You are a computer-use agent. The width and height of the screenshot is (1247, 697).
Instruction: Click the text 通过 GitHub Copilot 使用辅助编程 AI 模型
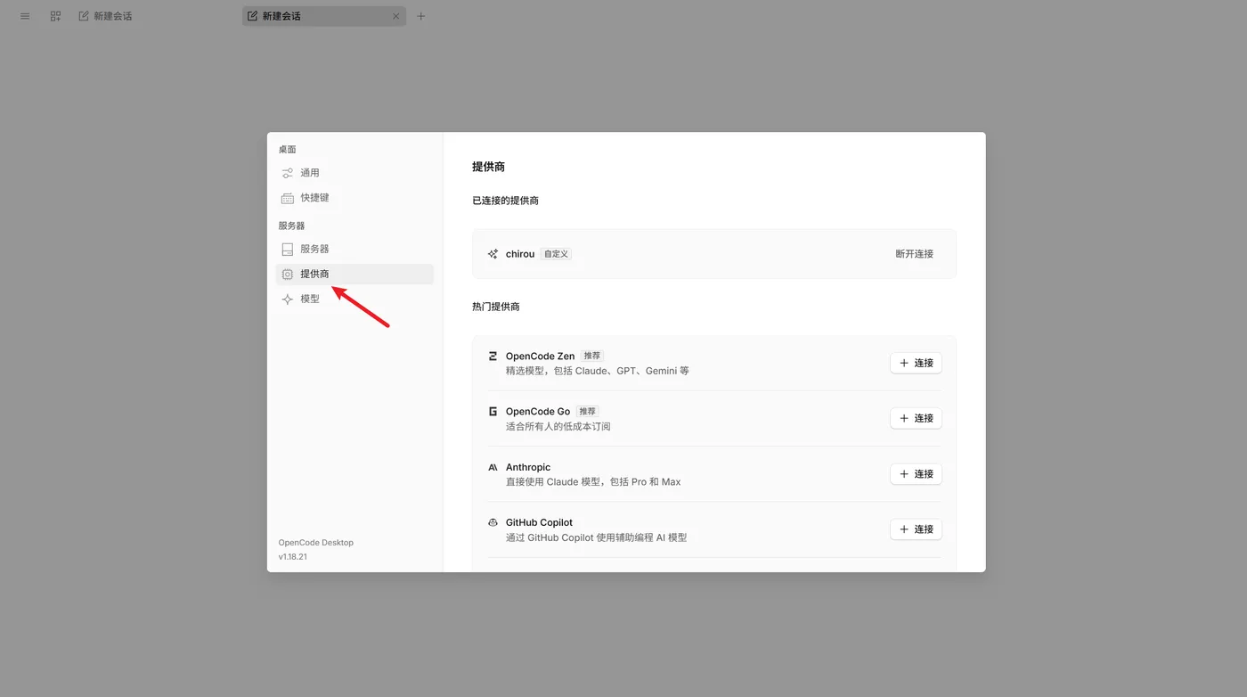click(x=597, y=537)
